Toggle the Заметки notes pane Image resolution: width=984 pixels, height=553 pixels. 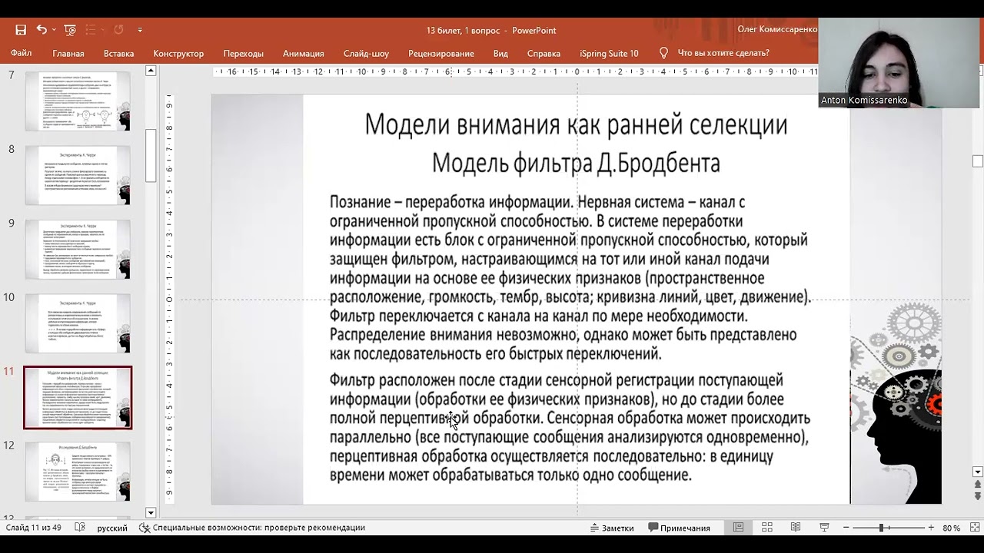[612, 528]
